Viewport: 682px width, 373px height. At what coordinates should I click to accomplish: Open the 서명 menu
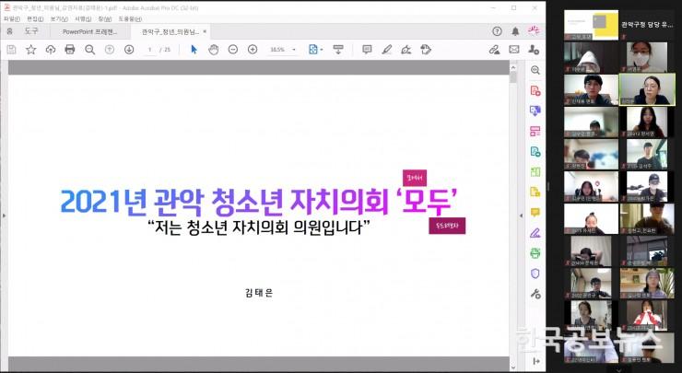click(83, 19)
